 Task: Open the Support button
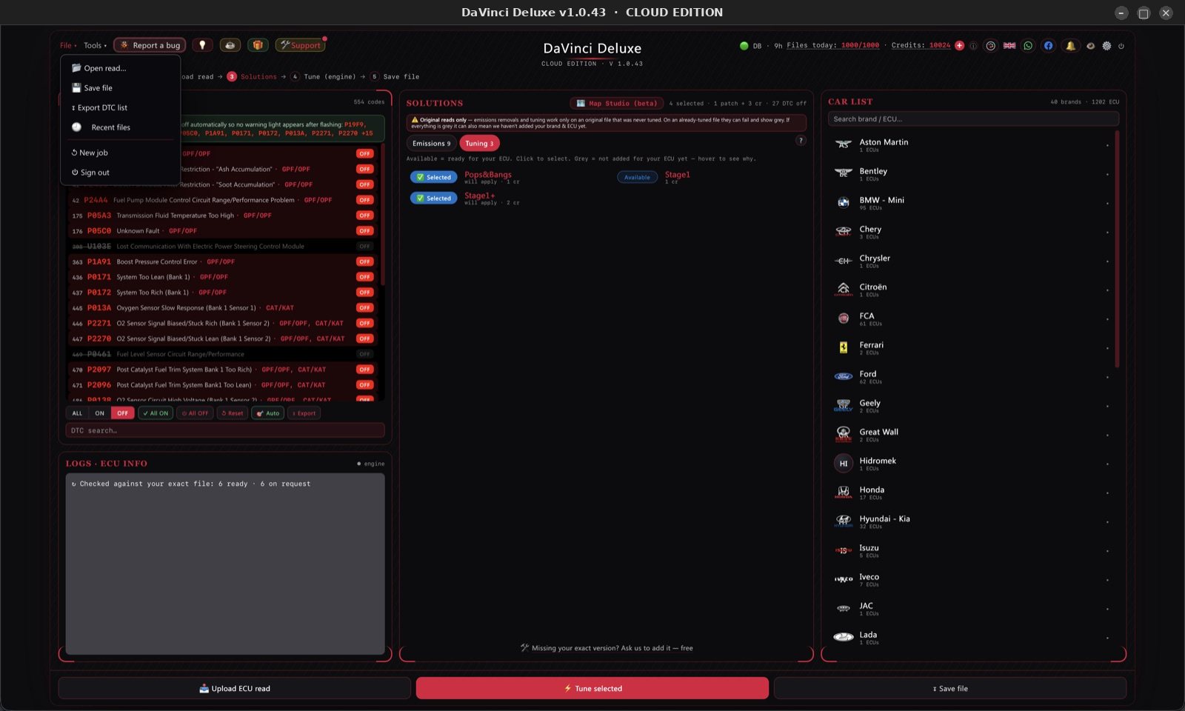coord(300,45)
